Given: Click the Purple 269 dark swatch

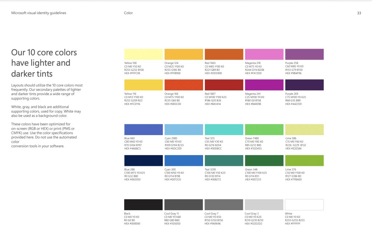Looking at the screenshot, I should coord(304,85).
